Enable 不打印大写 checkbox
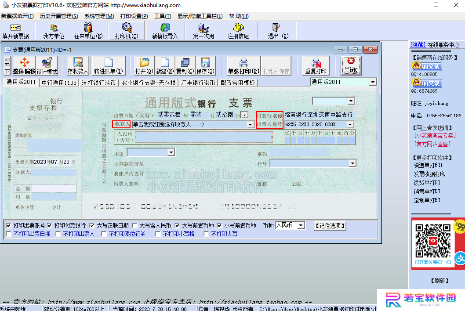This screenshot has height=311, width=465. (x=206, y=234)
